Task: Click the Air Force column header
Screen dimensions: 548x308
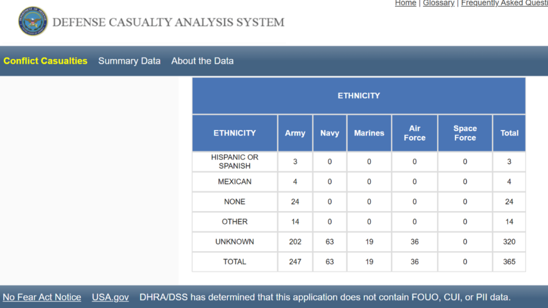Action: click(x=414, y=133)
